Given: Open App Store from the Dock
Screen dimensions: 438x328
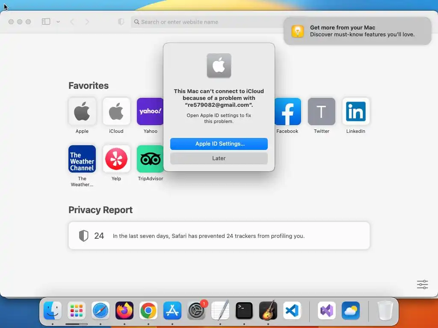Looking at the screenshot, I should [172, 310].
